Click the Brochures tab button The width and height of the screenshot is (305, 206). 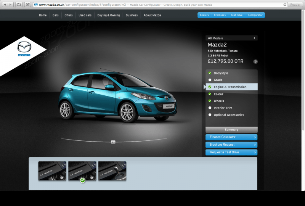(x=220, y=15)
